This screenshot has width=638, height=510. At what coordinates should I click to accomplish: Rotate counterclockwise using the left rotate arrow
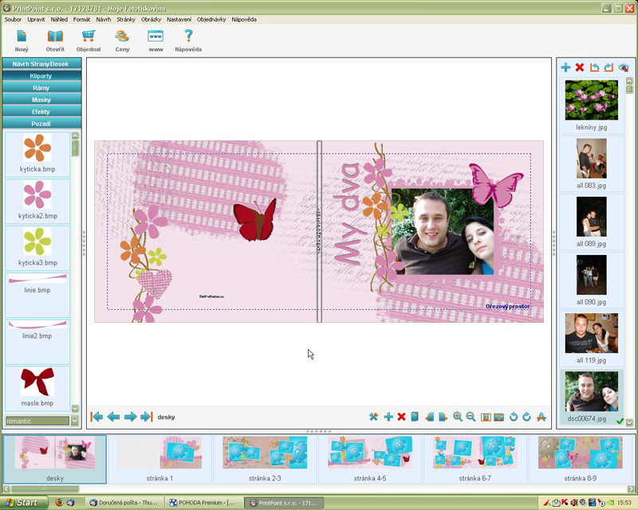(x=514, y=417)
